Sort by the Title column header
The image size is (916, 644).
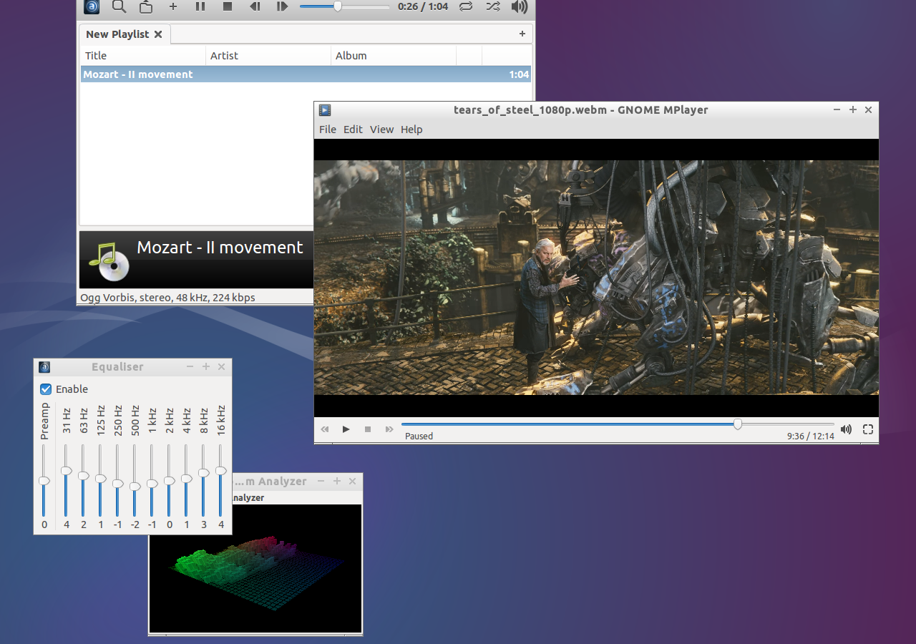pos(142,55)
